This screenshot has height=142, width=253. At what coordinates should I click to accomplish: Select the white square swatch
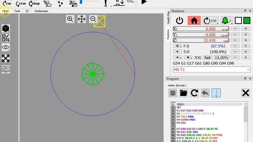[x=238, y=21]
